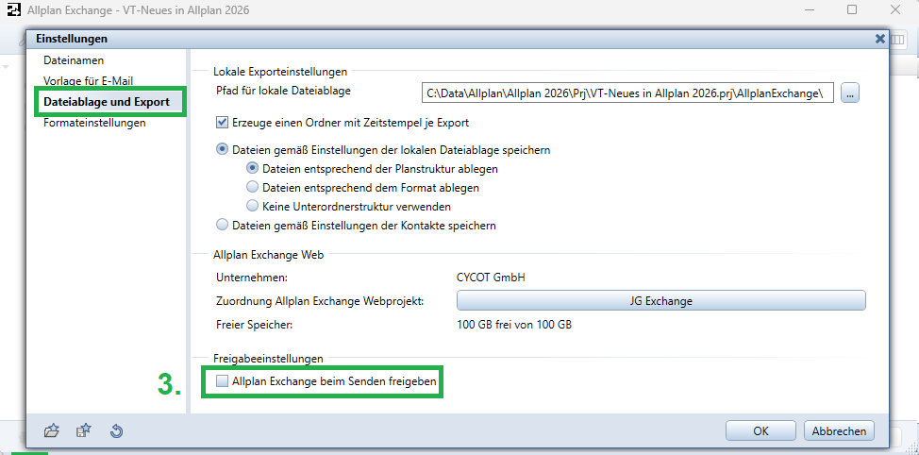Click into the local file path field

click(x=627, y=93)
